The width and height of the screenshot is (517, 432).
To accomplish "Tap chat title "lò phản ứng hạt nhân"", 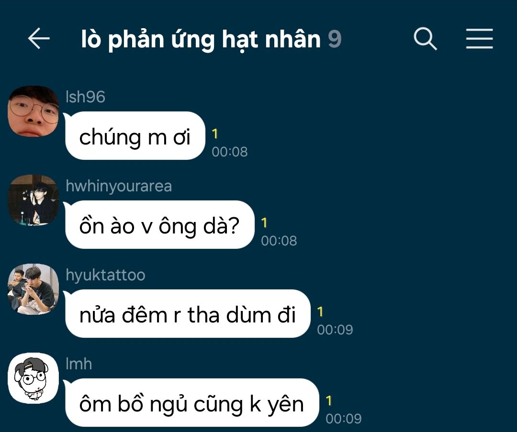I will pos(201,40).
